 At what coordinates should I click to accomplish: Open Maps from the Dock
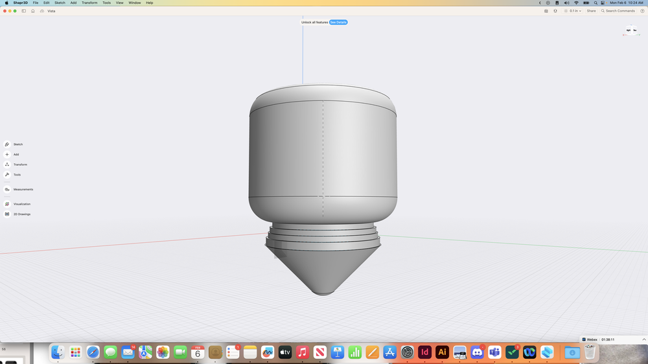point(145,352)
